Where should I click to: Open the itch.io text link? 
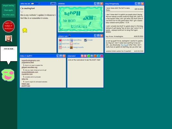(x=66, y=47)
